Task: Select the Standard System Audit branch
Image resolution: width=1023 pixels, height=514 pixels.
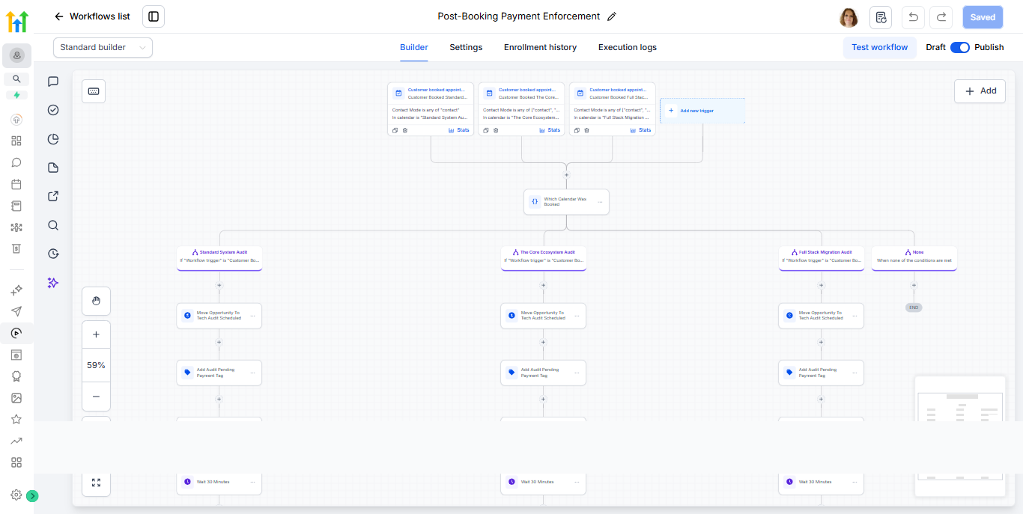Action: [x=219, y=257]
